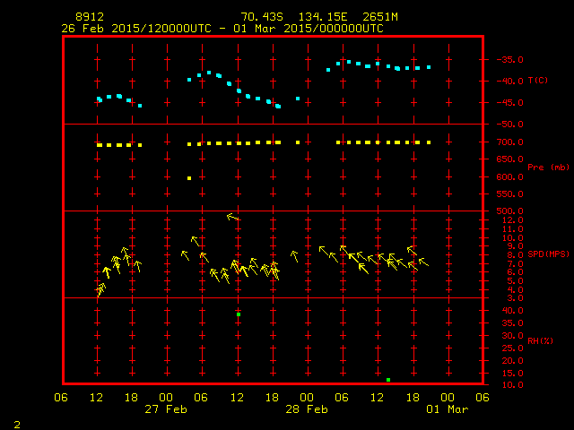Select the isolated yellow pressure point near 600 mb

(x=189, y=178)
